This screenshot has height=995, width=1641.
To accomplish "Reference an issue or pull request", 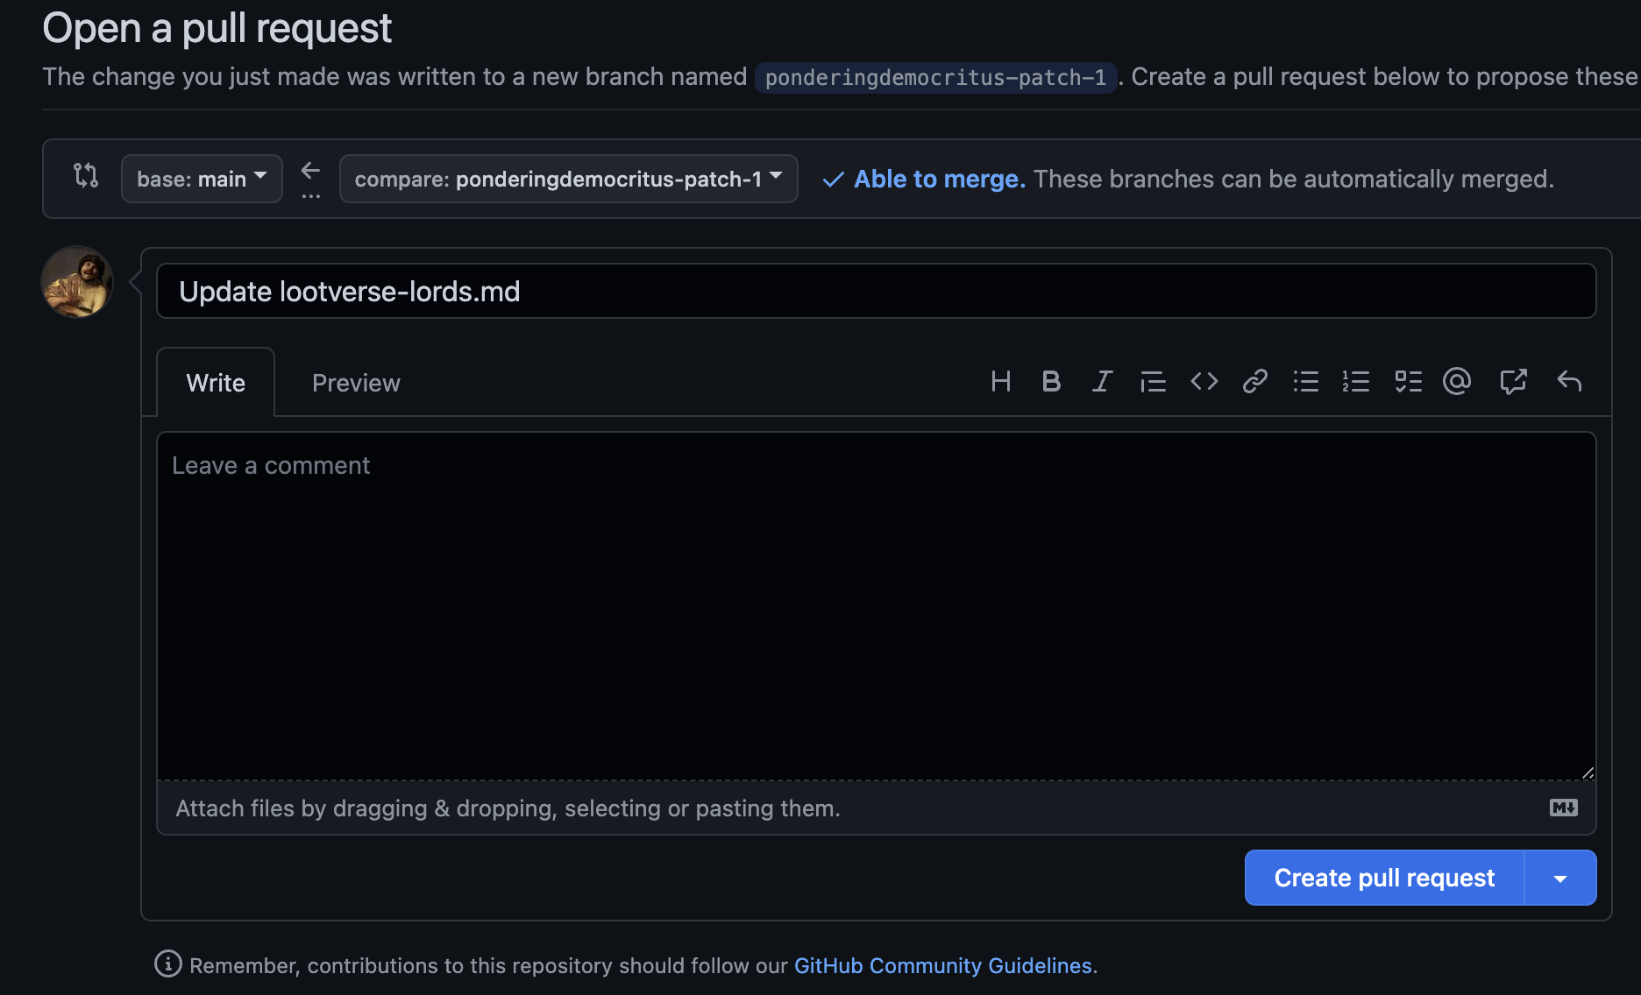I will click(1513, 381).
